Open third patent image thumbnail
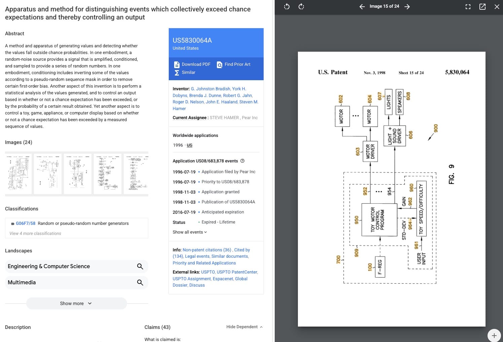Viewport: 503px width, 342px height. [x=78, y=174]
